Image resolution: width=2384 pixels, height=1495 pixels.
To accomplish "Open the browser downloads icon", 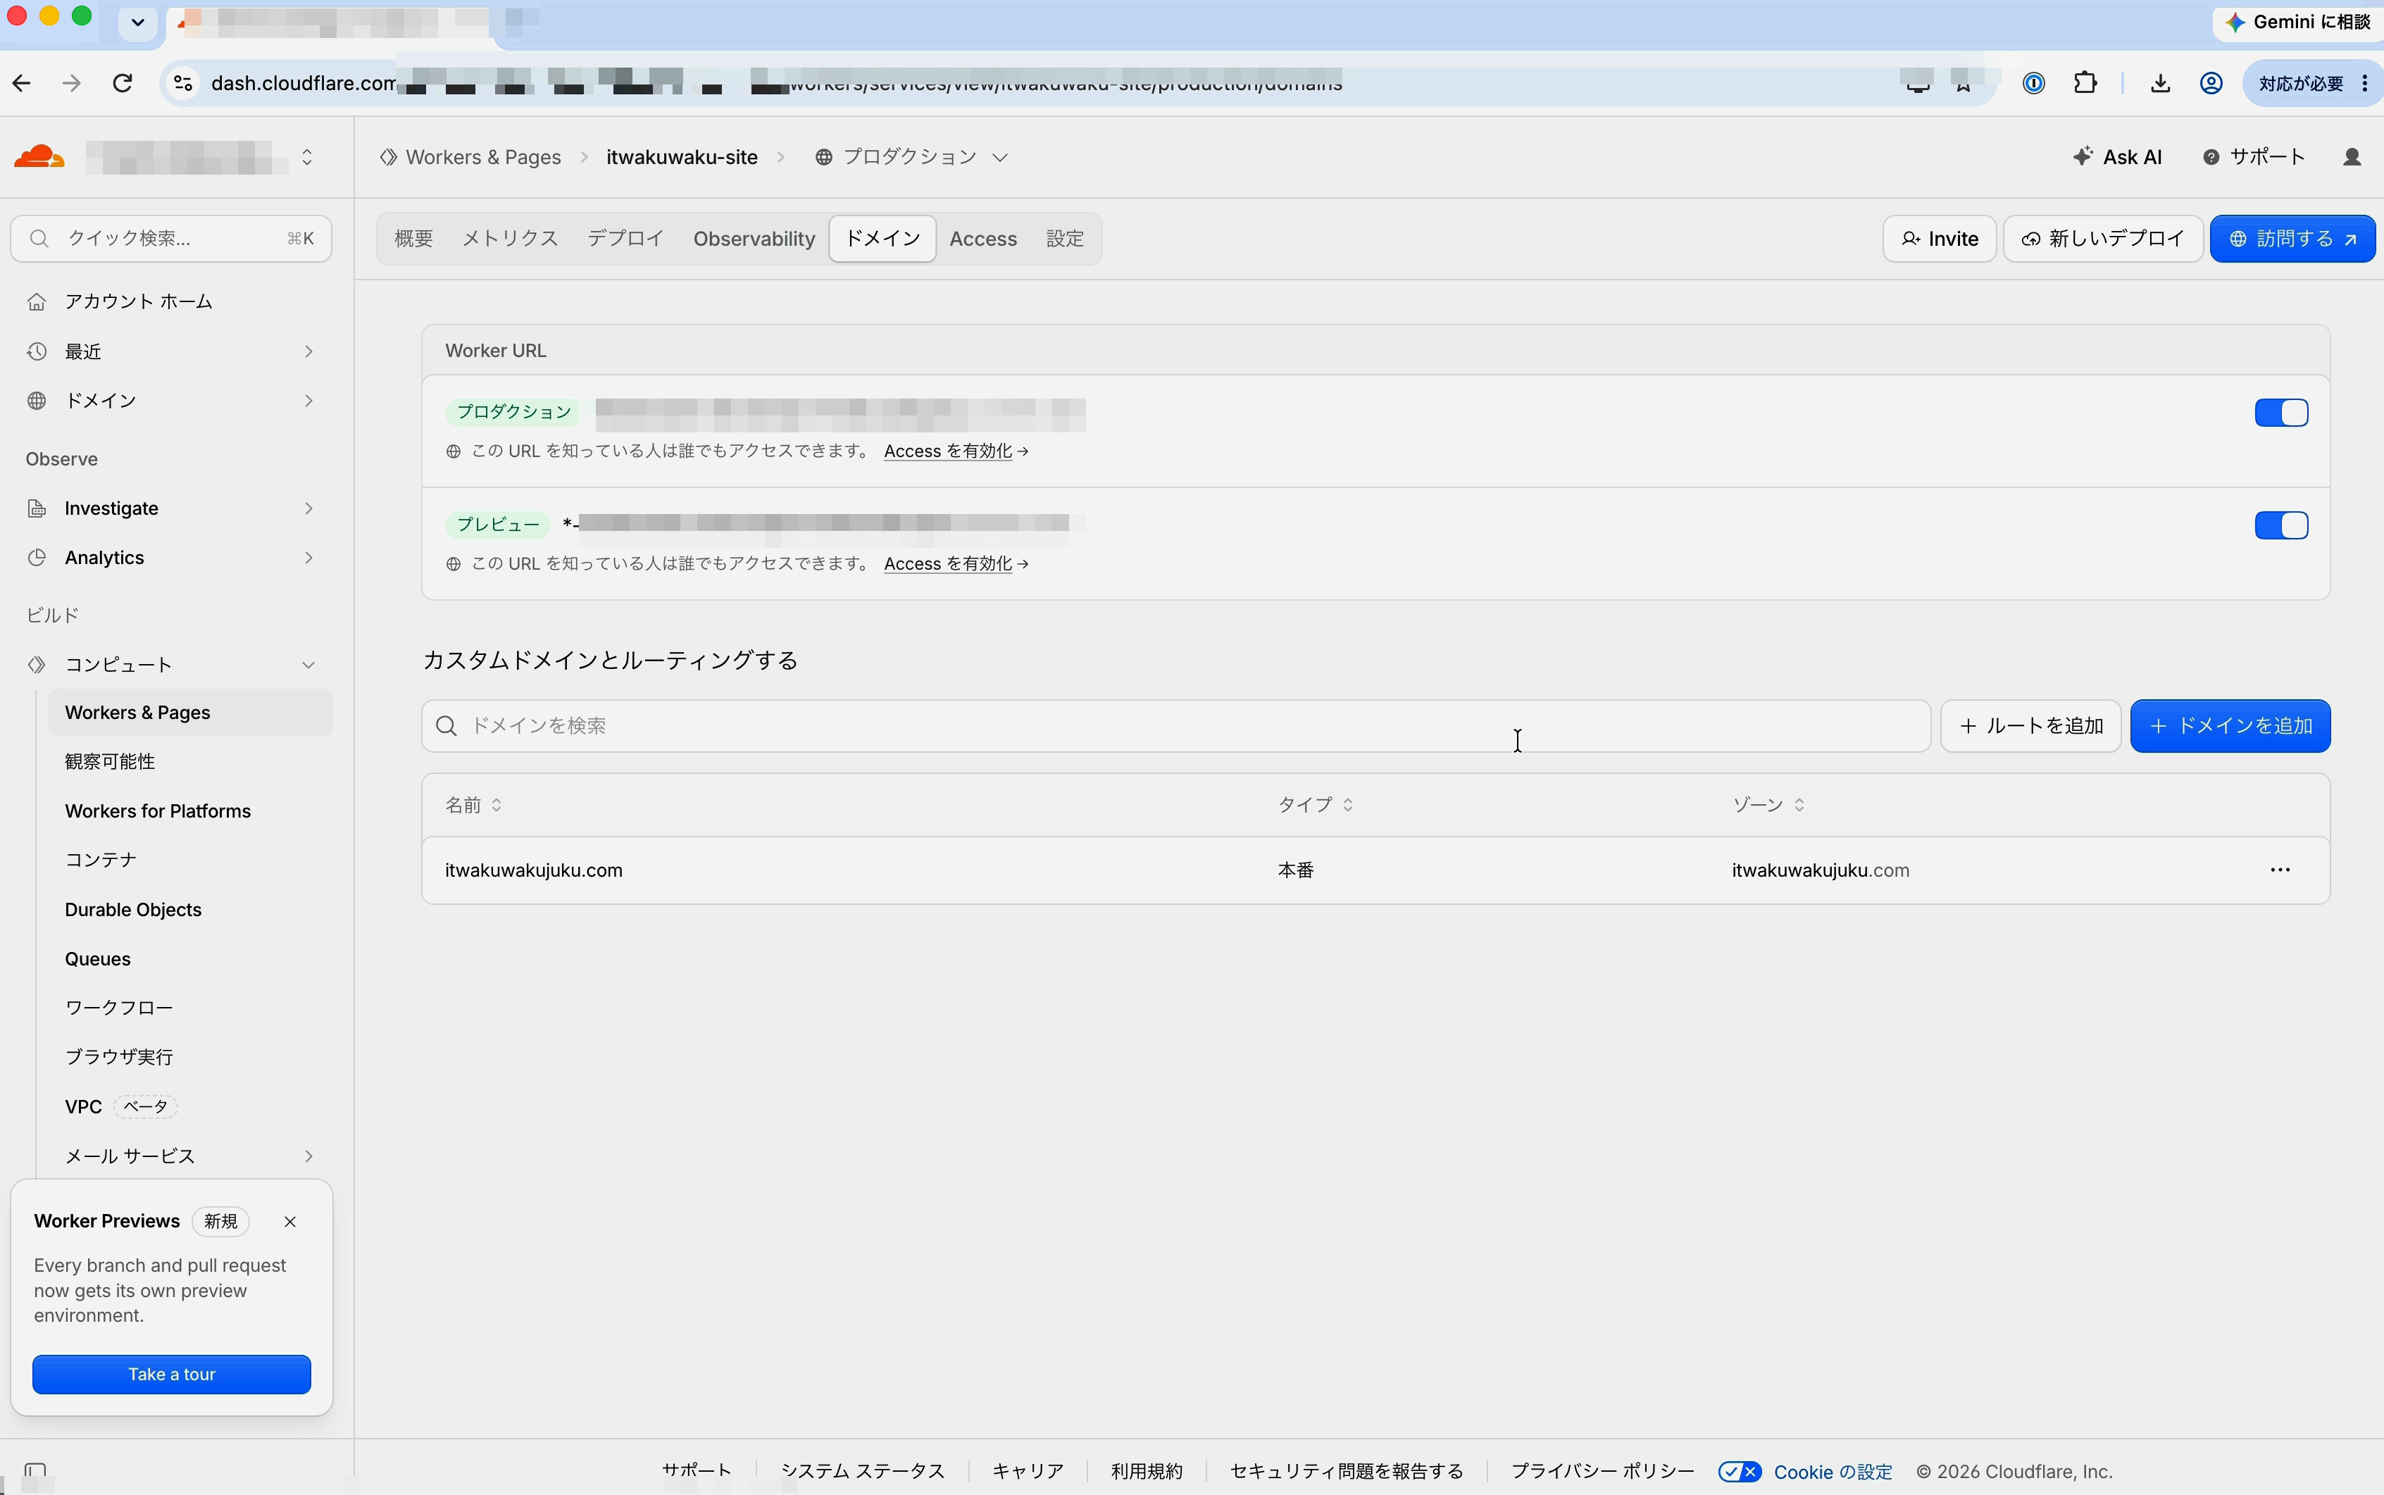I will click(2161, 83).
